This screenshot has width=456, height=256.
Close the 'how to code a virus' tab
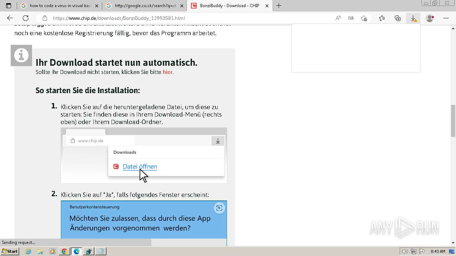click(x=97, y=6)
